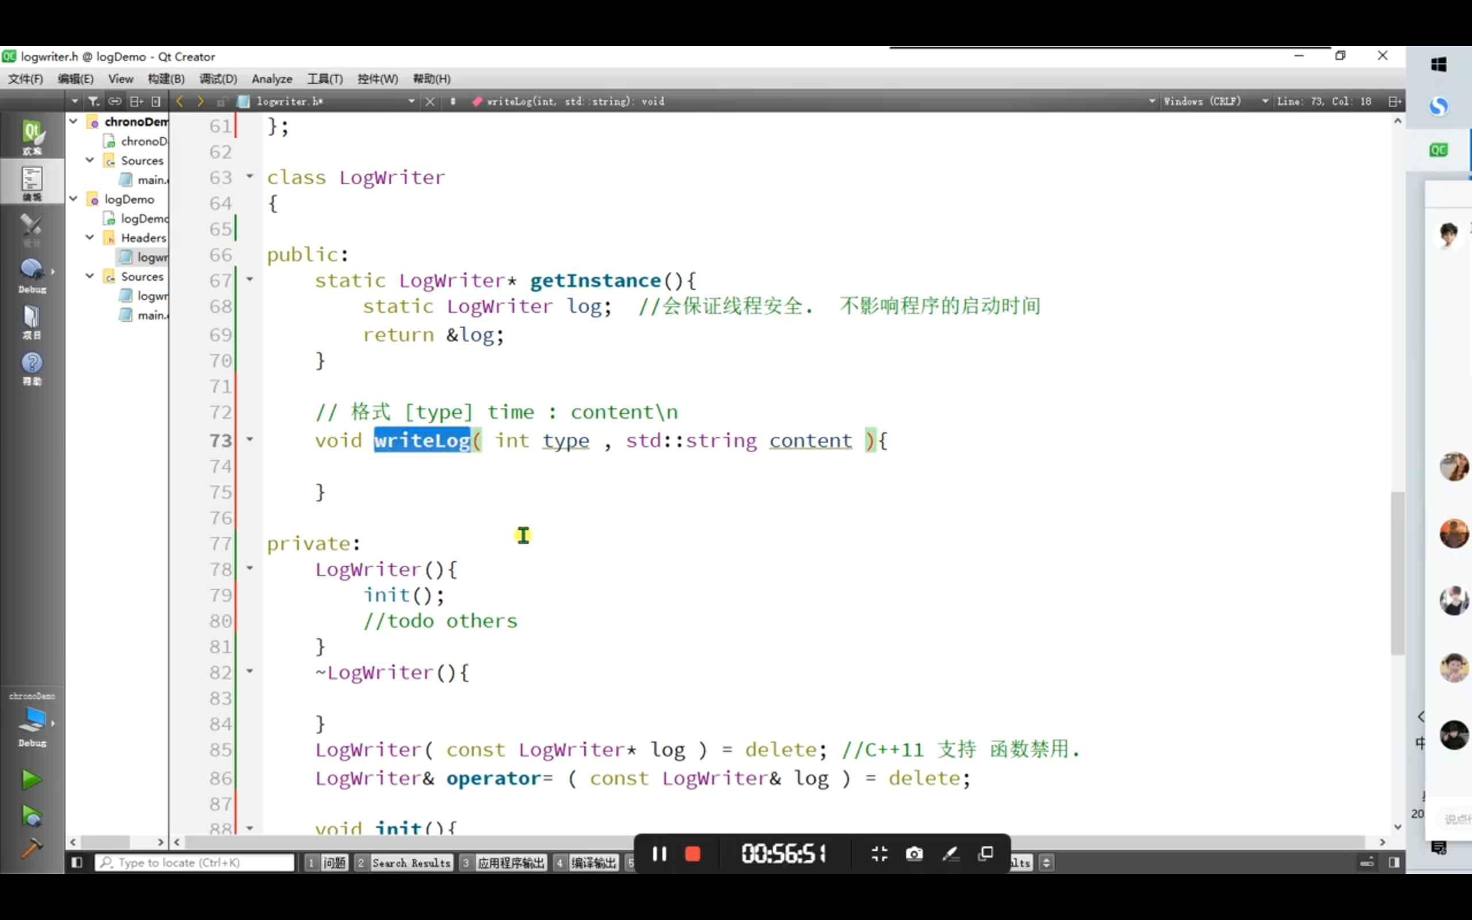The width and height of the screenshot is (1472, 920).
Task: Take a screenshot with camera icon
Action: pos(914,854)
